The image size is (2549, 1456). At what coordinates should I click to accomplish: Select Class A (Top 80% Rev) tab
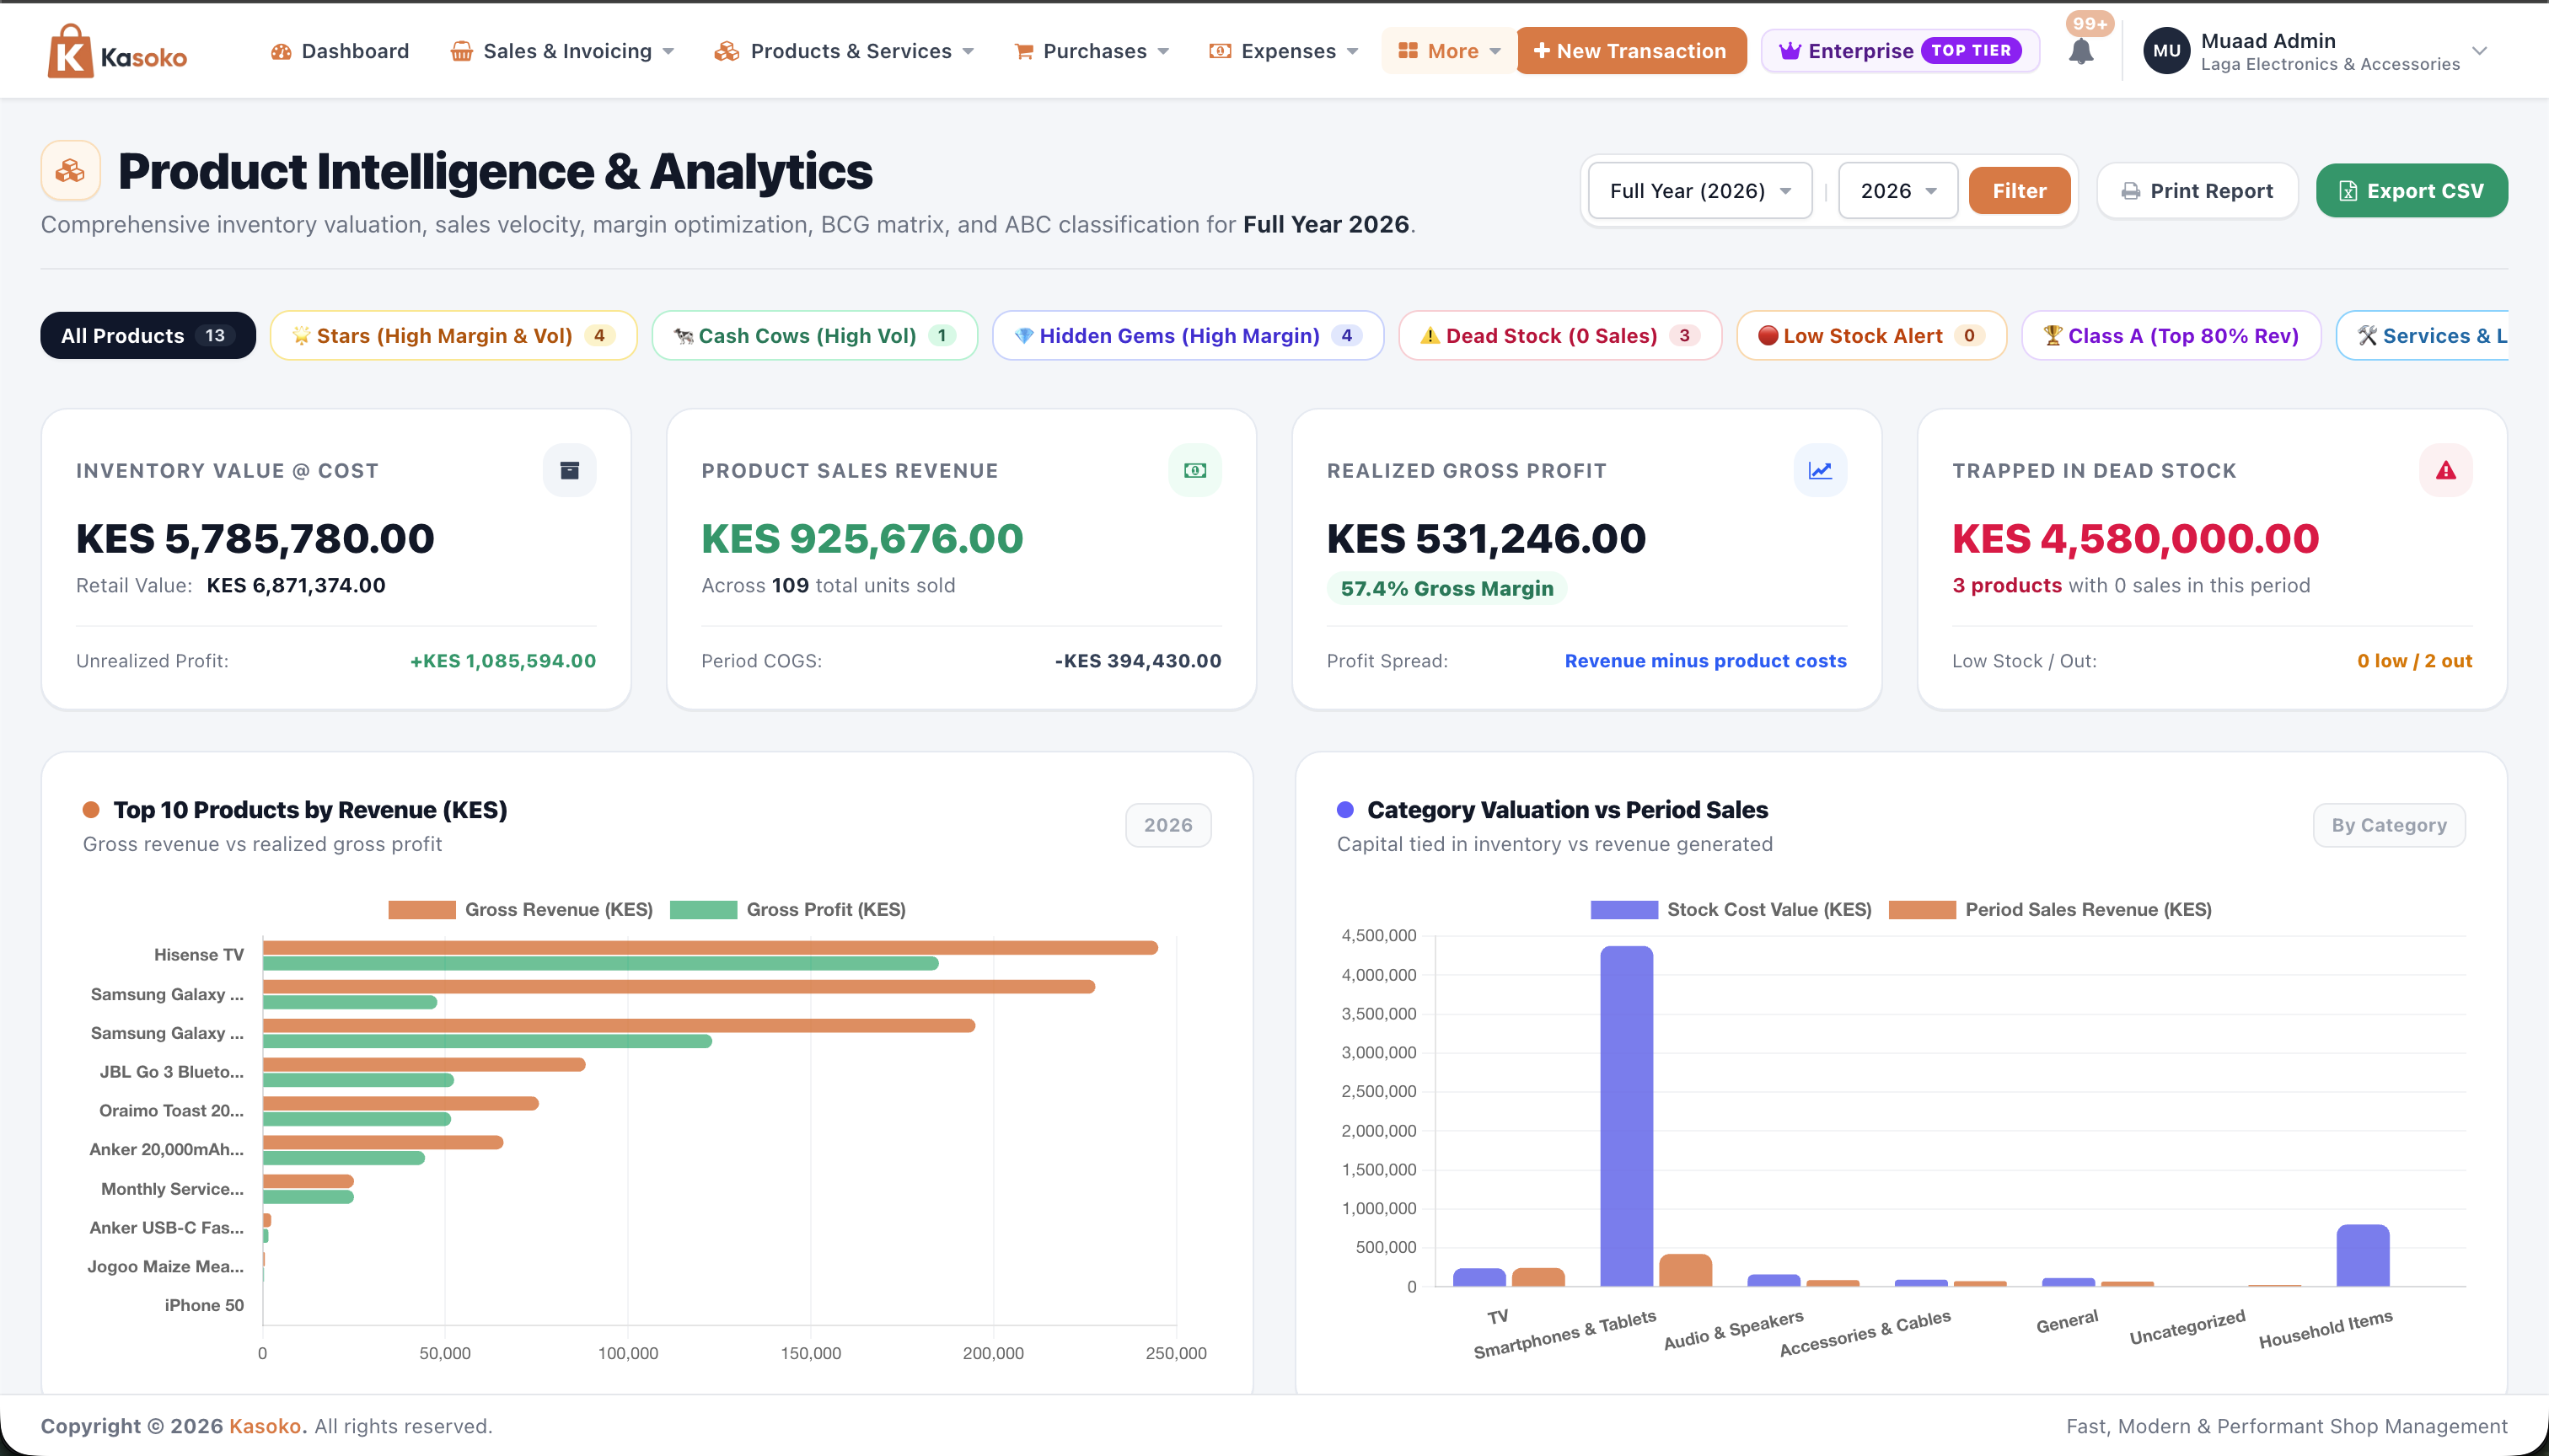[2171, 335]
